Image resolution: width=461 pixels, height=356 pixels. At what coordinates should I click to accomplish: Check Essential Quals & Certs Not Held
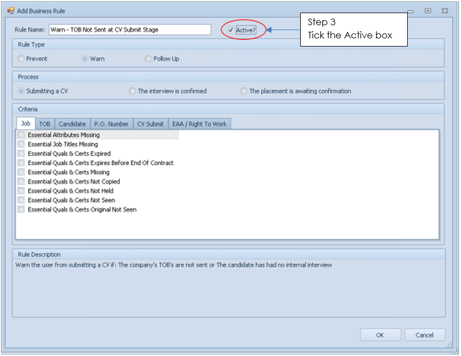click(21, 191)
